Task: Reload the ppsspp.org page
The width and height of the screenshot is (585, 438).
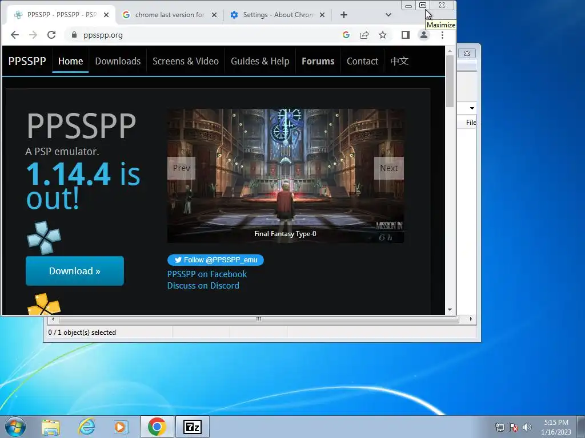Action: point(51,35)
